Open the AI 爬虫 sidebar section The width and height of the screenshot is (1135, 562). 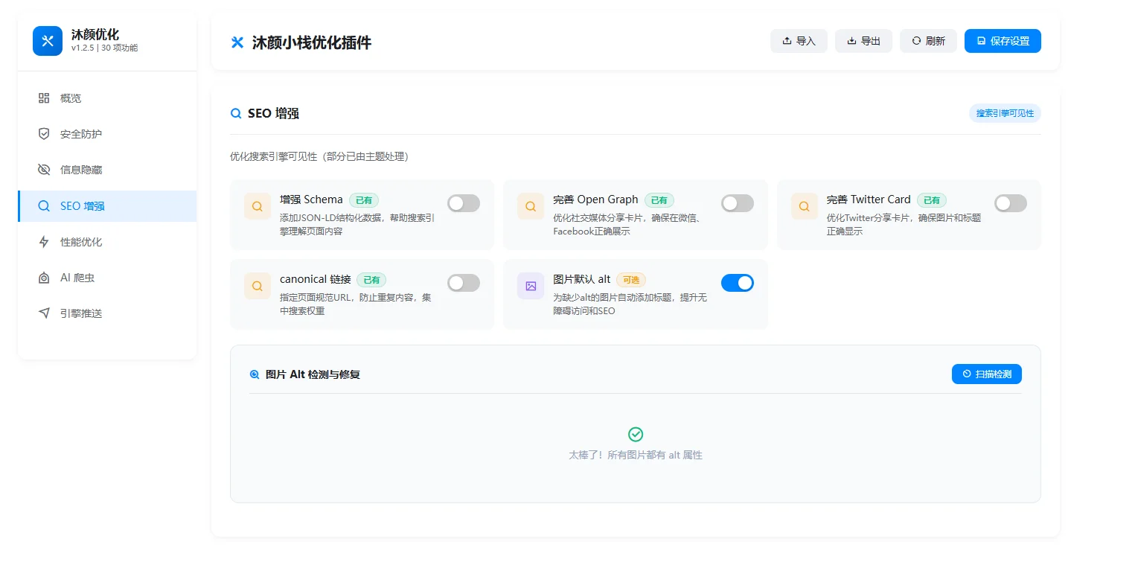[x=77, y=278]
